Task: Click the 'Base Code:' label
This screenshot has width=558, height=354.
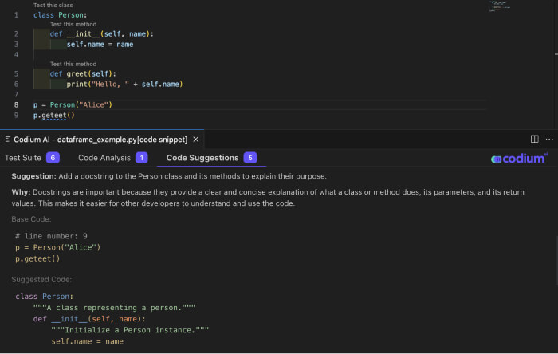Action: pos(31,219)
